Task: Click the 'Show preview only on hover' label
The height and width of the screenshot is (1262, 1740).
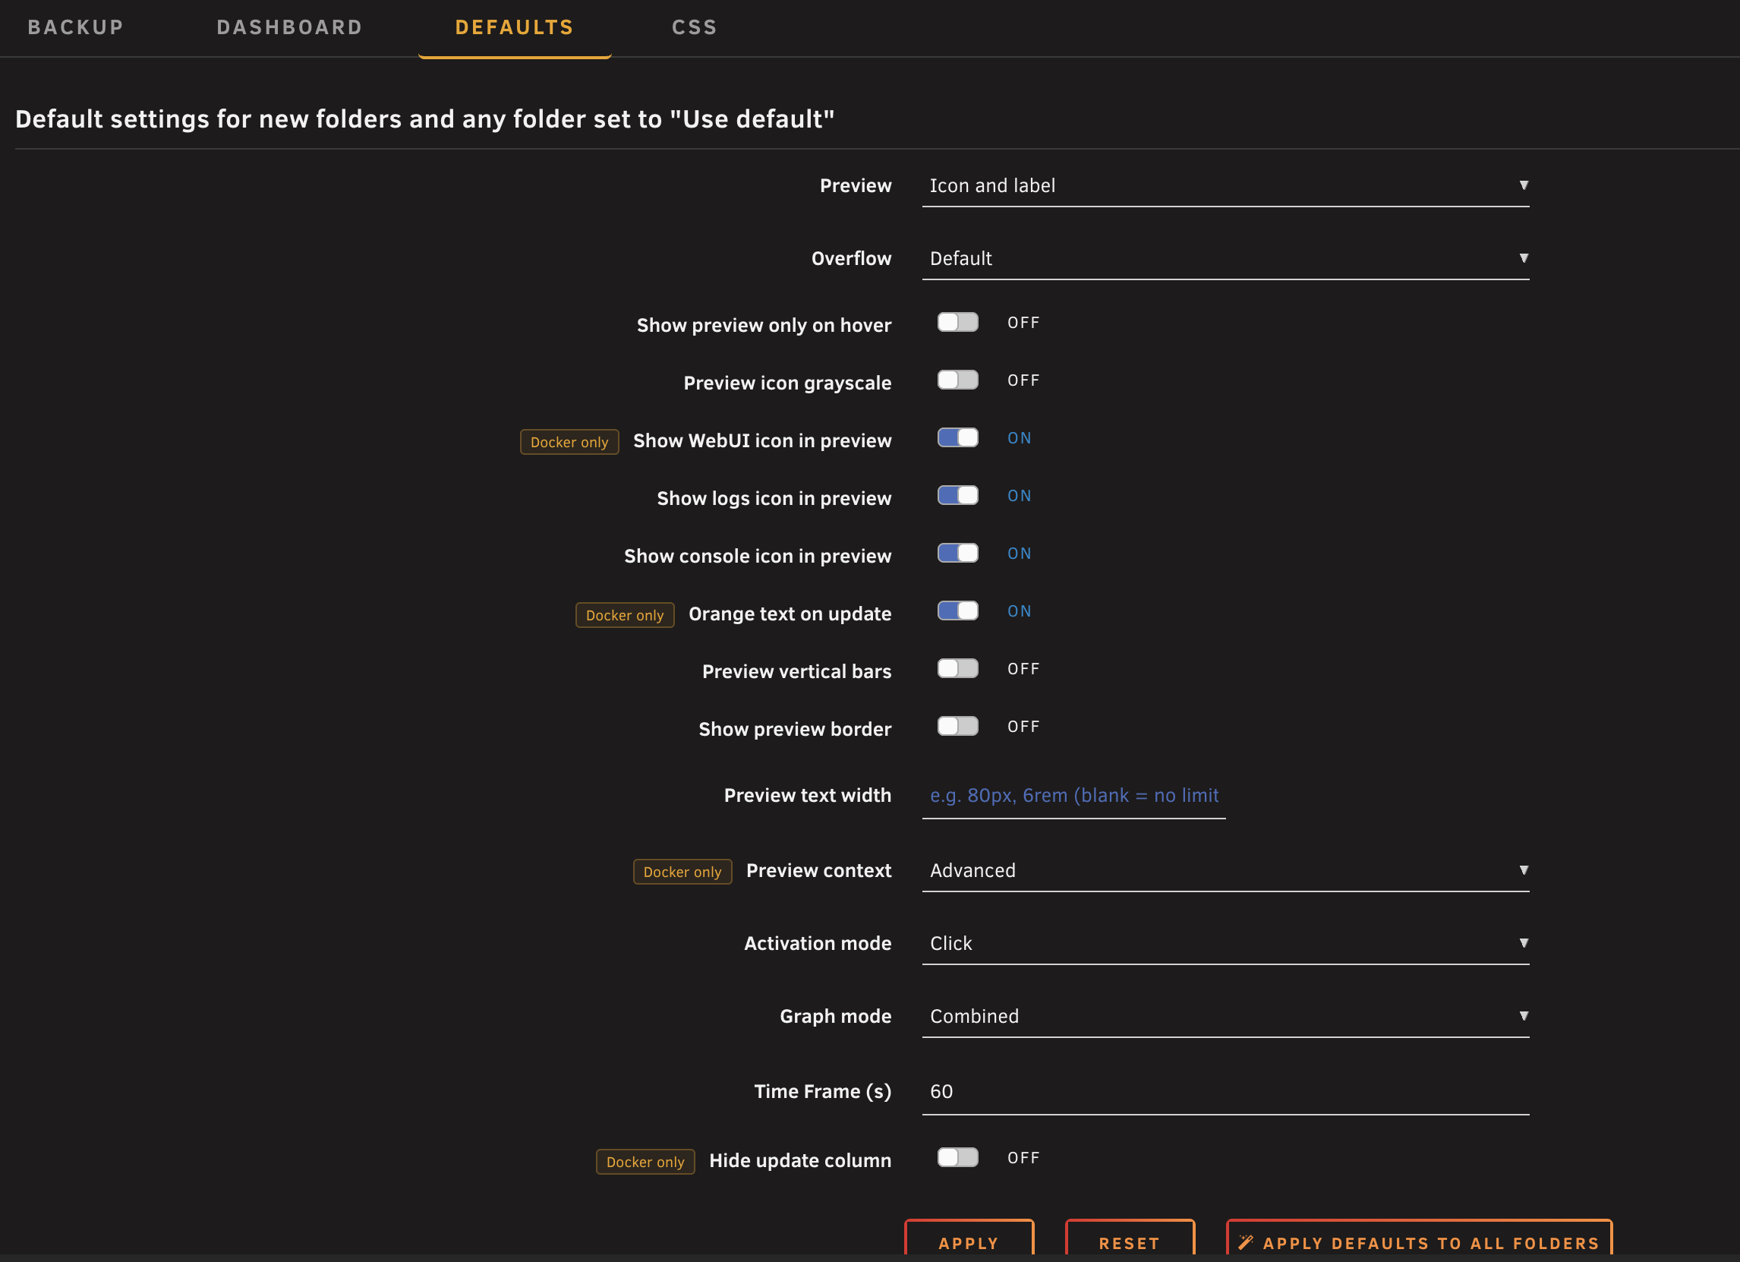Action: click(764, 325)
